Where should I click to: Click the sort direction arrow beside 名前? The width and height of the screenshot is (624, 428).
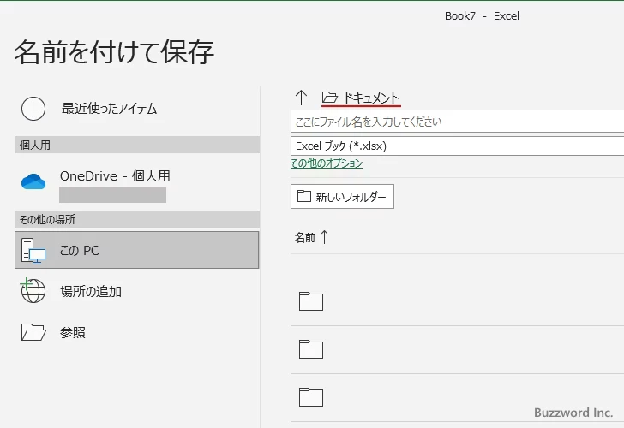pyautogui.click(x=324, y=237)
